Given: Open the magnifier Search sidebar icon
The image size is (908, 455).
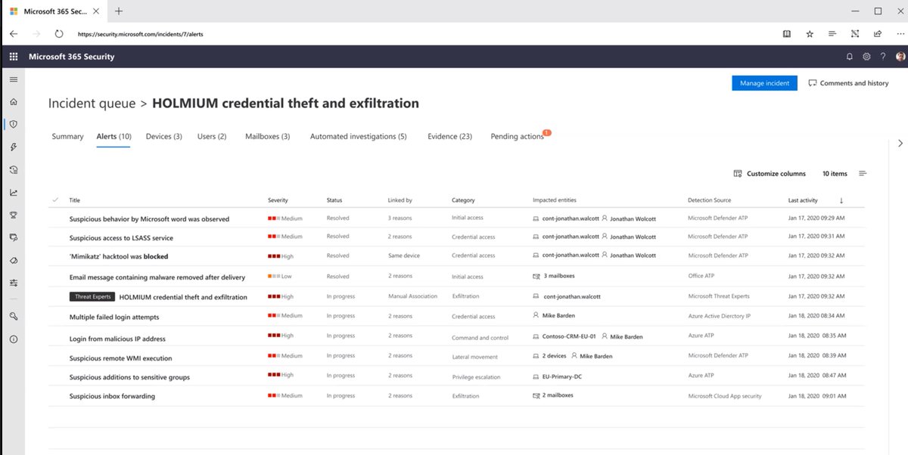Looking at the screenshot, I should tap(13, 316).
